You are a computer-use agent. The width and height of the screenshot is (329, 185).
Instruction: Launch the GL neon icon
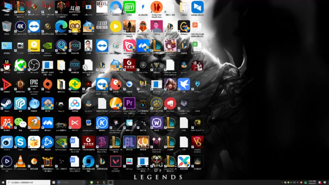coord(129,142)
